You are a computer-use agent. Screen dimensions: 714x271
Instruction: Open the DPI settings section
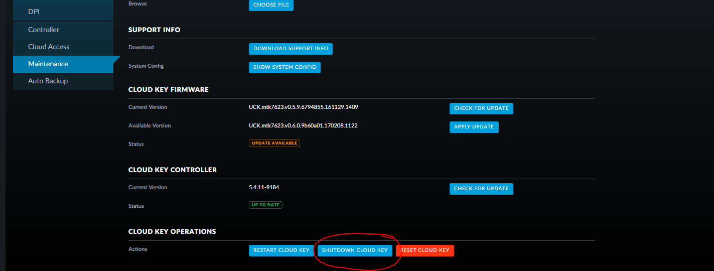pyautogui.click(x=63, y=11)
